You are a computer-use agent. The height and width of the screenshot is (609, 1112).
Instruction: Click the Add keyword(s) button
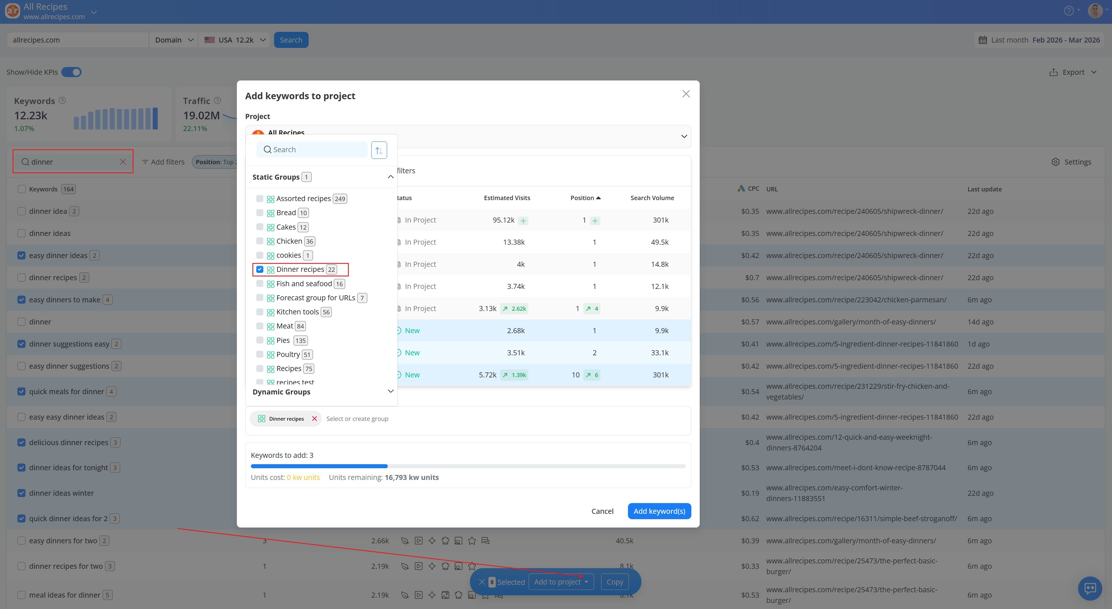pyautogui.click(x=659, y=511)
